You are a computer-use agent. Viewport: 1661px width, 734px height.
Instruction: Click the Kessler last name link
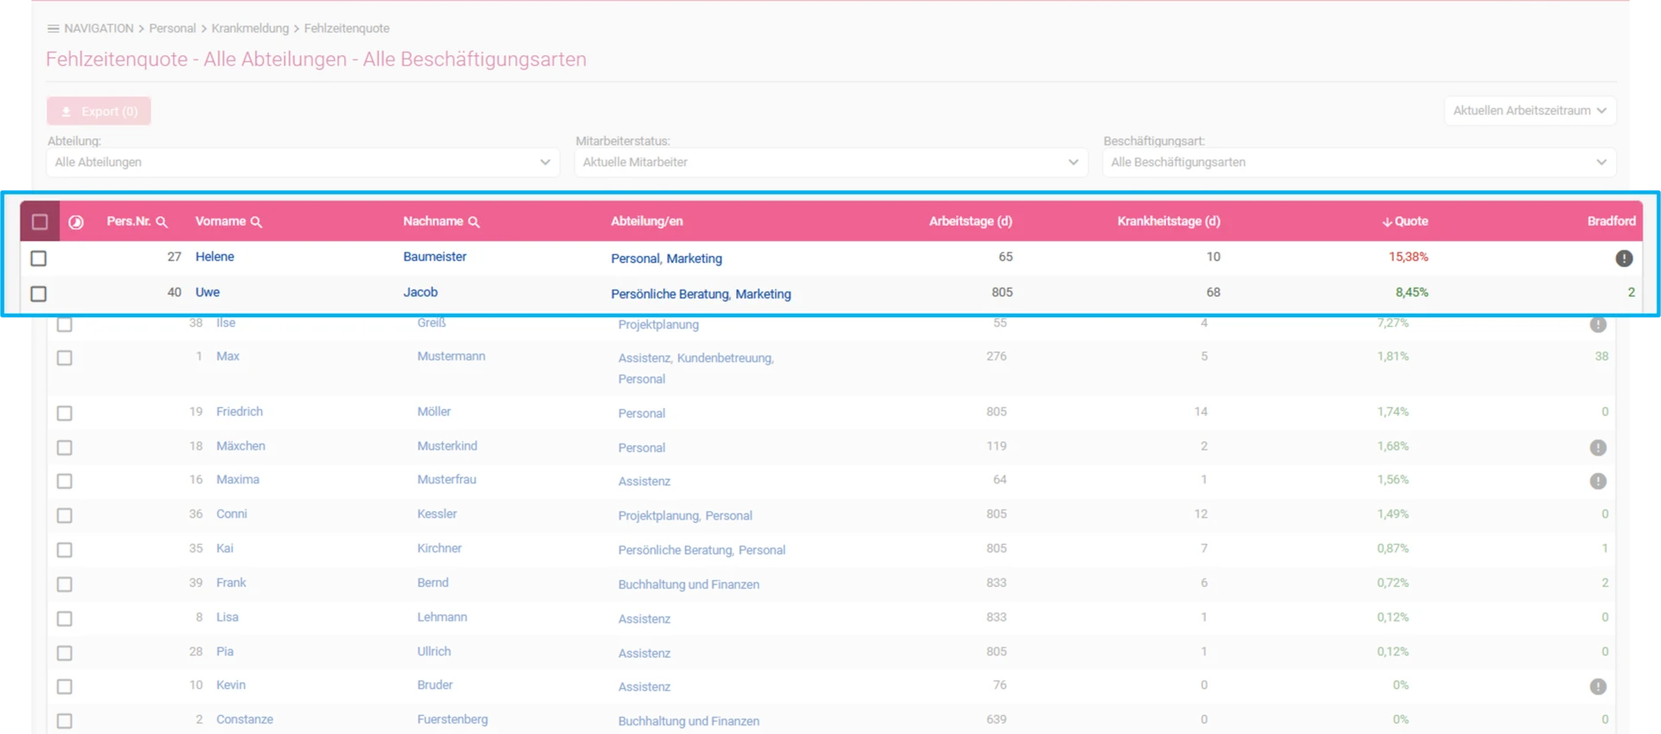click(437, 514)
